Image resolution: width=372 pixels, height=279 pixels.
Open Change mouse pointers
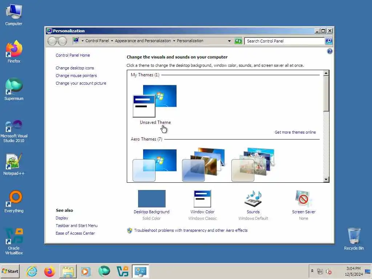coord(76,76)
